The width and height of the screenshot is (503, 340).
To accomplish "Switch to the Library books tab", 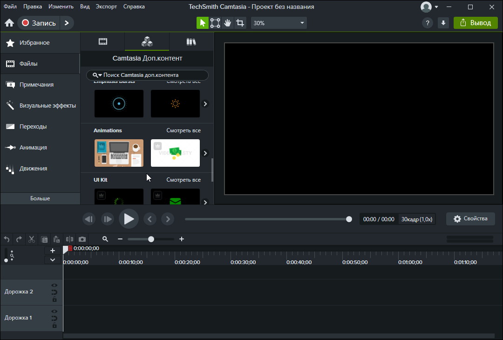I will coord(191,41).
